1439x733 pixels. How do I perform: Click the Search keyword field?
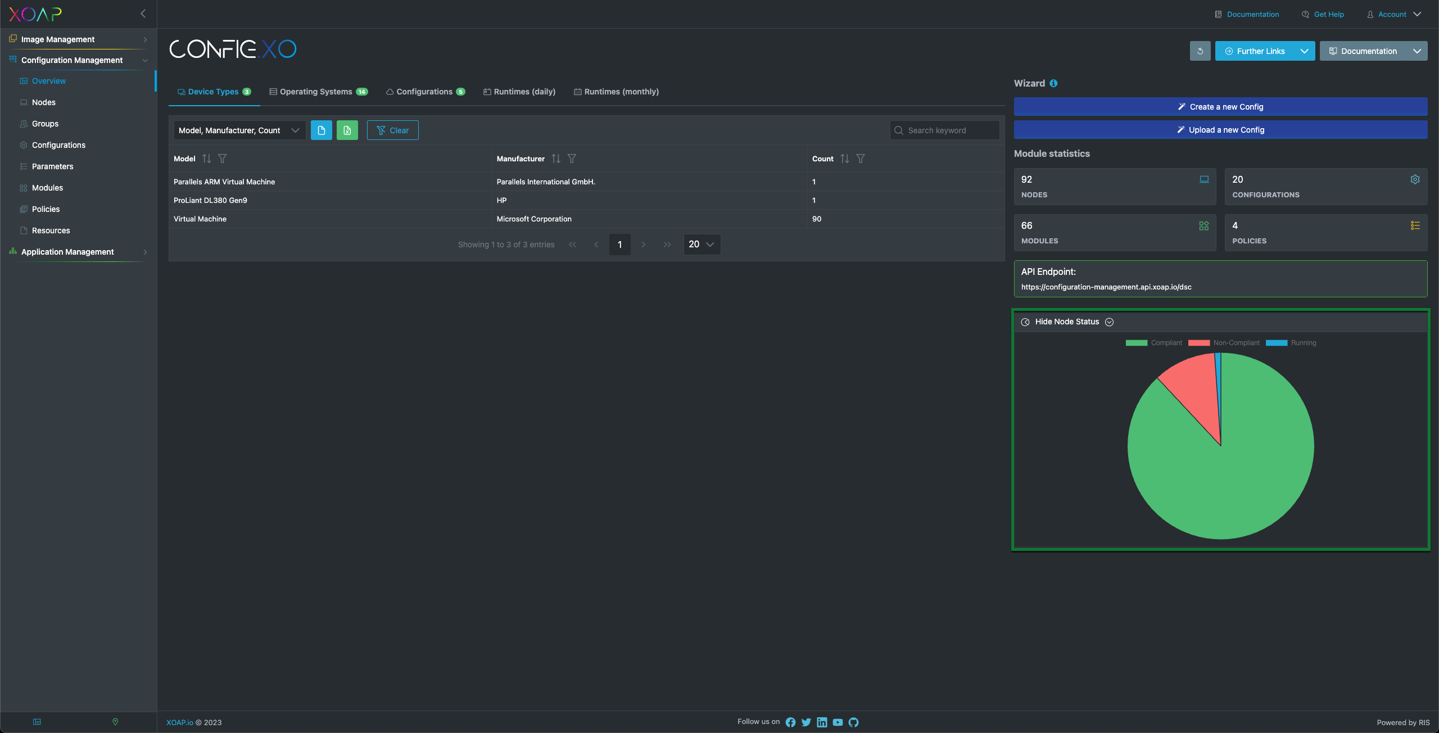pyautogui.click(x=944, y=130)
